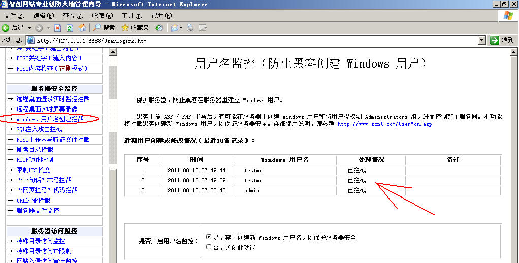This screenshot has width=519, height=263.
Task: Click left frame scrollbar up arrow
Action: (x=113, y=52)
